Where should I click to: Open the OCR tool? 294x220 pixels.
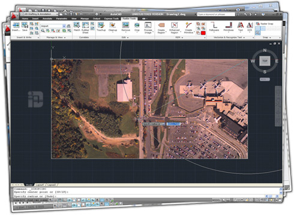point(250,27)
